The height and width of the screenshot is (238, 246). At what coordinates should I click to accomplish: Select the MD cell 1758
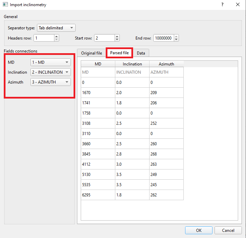pyautogui.click(x=98, y=113)
